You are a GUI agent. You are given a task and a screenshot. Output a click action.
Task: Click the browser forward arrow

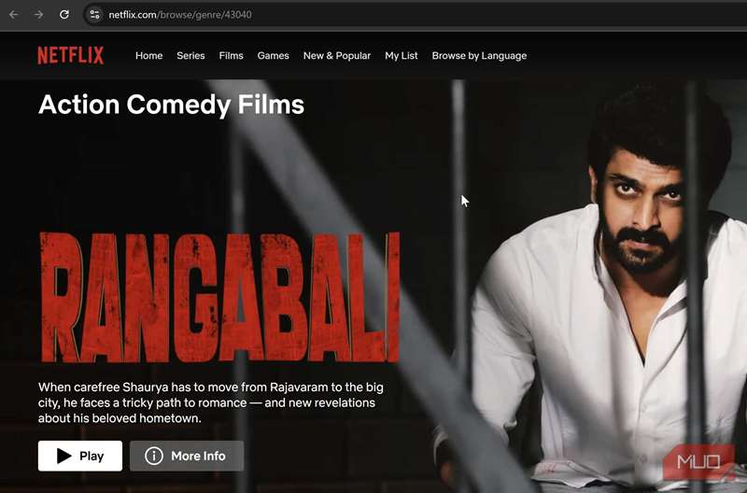tap(38, 15)
